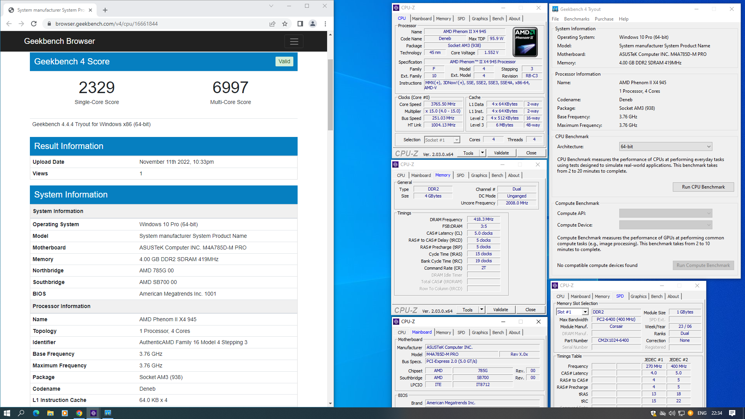745x419 pixels.
Task: Click Run Compute Benchmark button
Action: pos(703,265)
